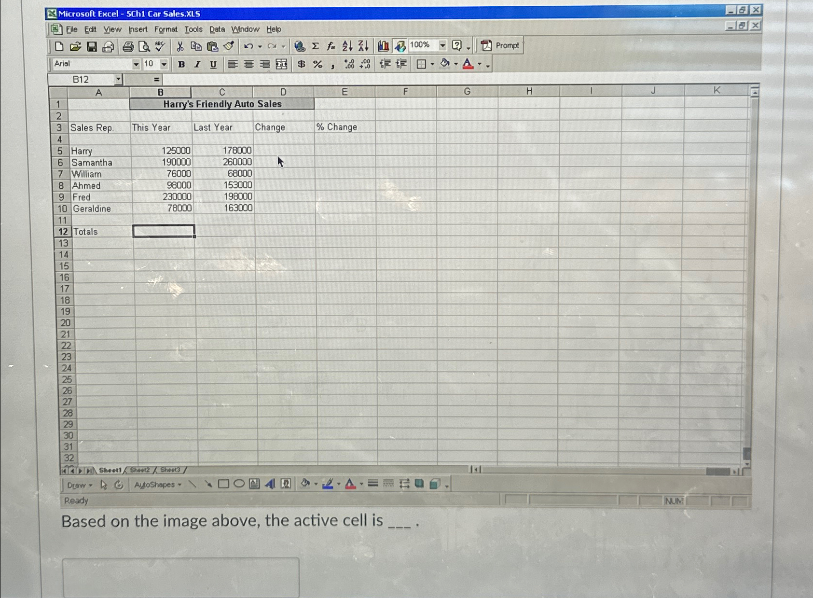This screenshot has height=598, width=813.
Task: Open the AutoShapes menu
Action: tap(158, 485)
